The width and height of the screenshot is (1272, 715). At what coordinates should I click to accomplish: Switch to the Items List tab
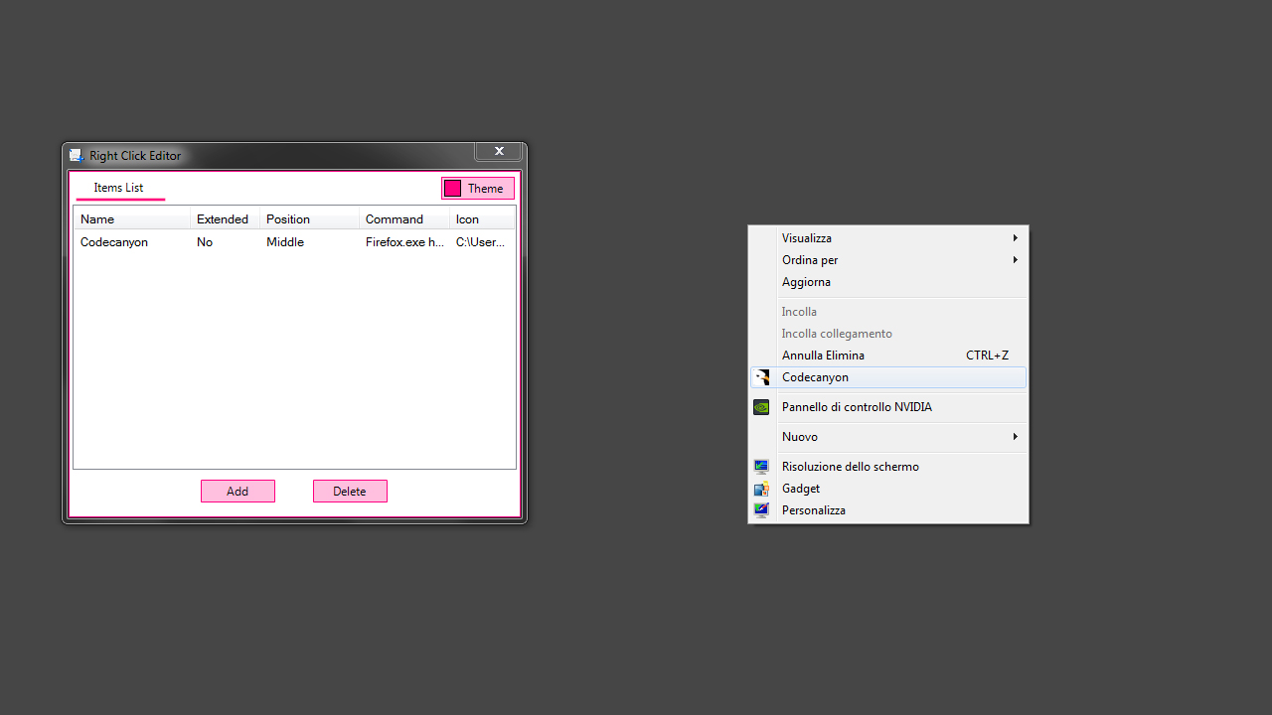point(118,188)
